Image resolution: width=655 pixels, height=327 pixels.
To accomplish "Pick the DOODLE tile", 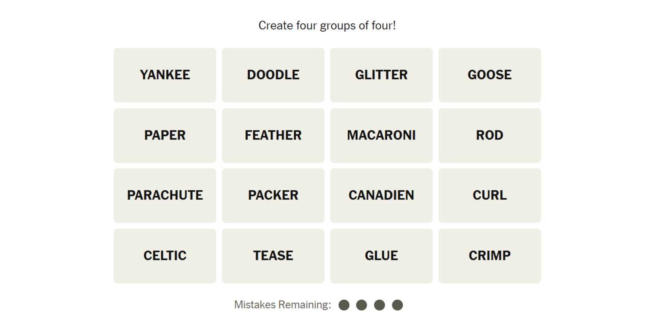I will [273, 75].
